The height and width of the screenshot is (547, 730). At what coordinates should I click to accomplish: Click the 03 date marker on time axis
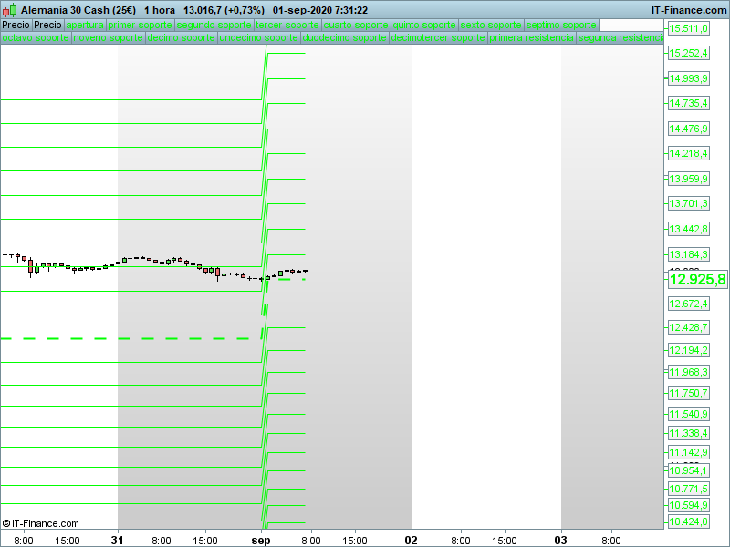point(561,540)
